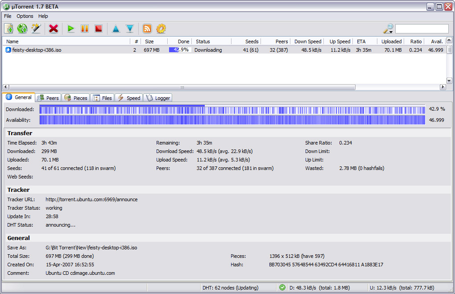Click the 41 of 61 connected seeds value
The width and height of the screenshot is (455, 294).
[x=79, y=168]
